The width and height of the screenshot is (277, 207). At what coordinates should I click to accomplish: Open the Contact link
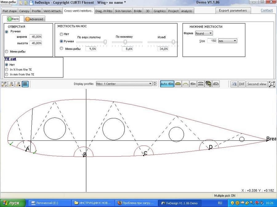[x=267, y=10]
